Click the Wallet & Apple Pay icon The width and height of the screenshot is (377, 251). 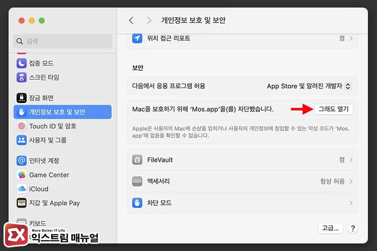coord(22,203)
